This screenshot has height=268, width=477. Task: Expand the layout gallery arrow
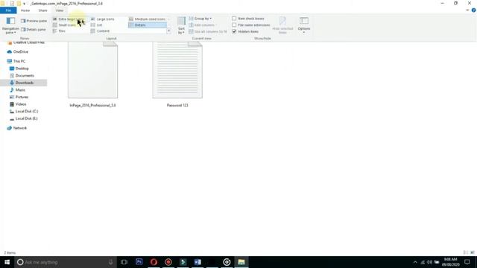[x=169, y=31]
